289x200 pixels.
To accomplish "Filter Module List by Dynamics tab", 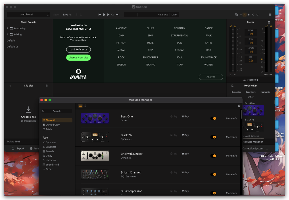I will coord(236,92).
